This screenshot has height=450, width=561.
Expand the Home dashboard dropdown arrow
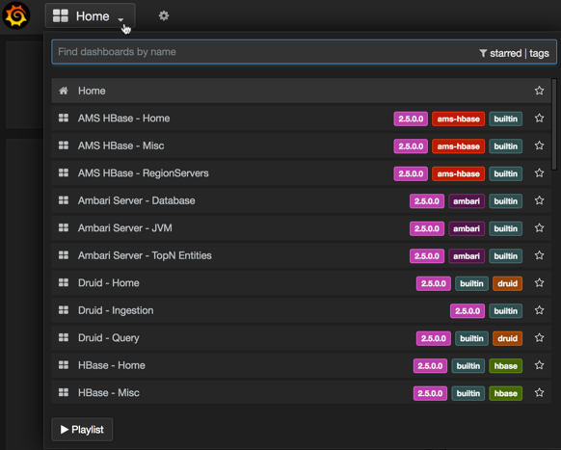coord(120,19)
